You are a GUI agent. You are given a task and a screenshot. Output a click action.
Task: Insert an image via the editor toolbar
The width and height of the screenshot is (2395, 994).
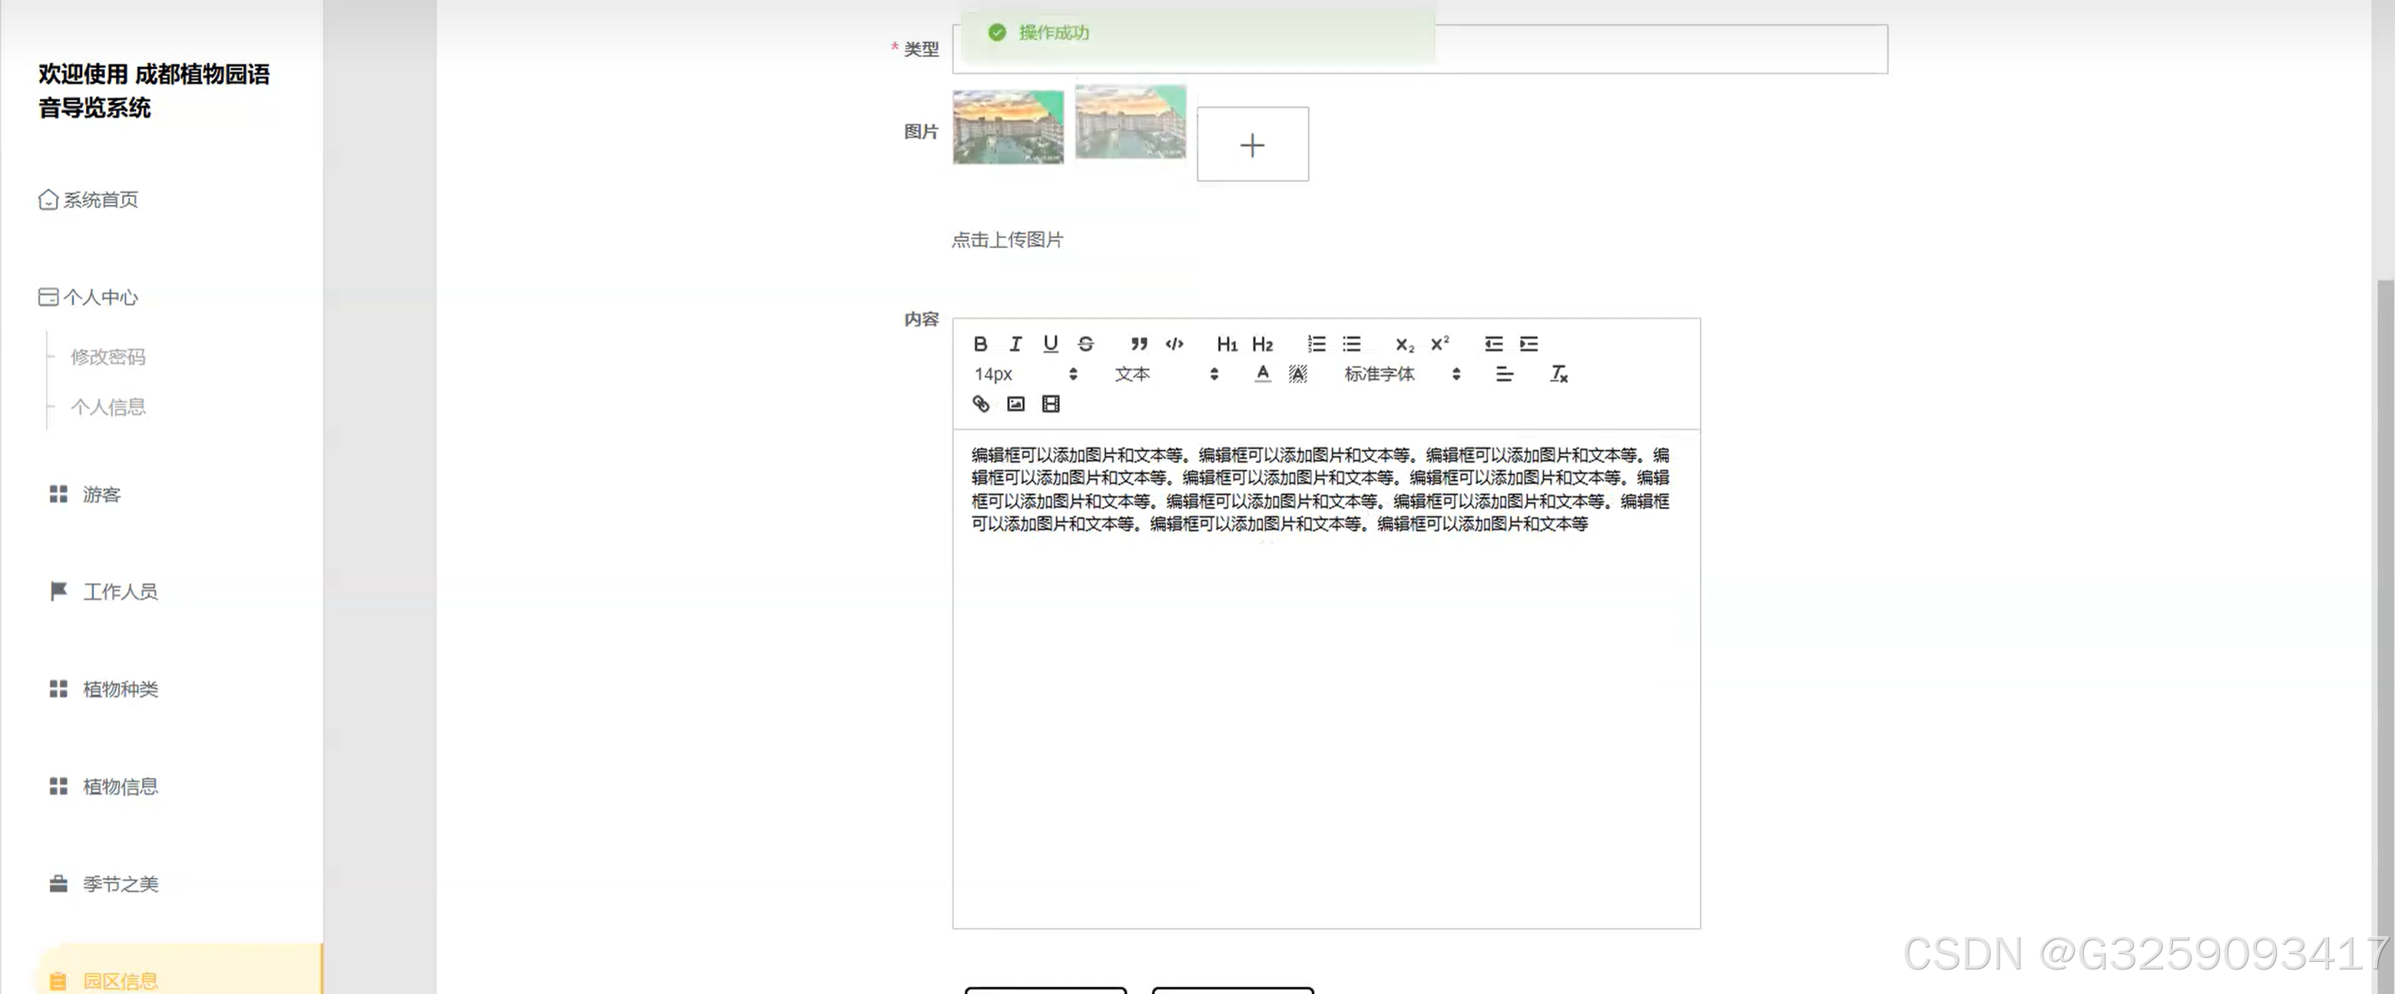1015,403
